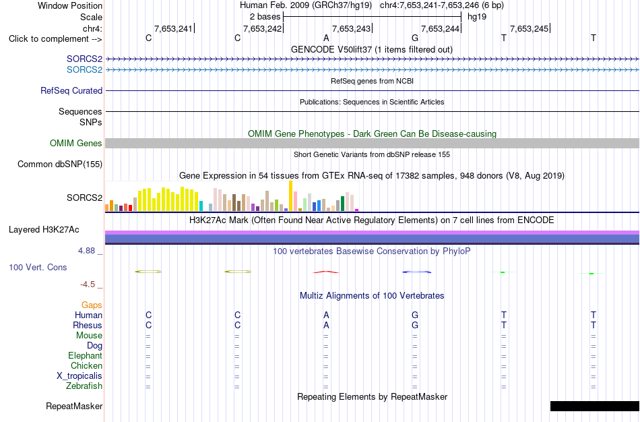This screenshot has height=422, width=640.
Task: Open the Layered H3K27Ac track label
Action: pyautogui.click(x=44, y=230)
